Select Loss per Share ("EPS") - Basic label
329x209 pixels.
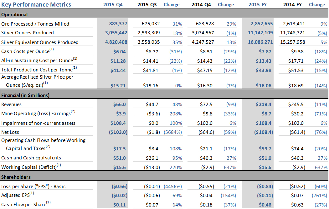pyautogui.click(x=33, y=187)
